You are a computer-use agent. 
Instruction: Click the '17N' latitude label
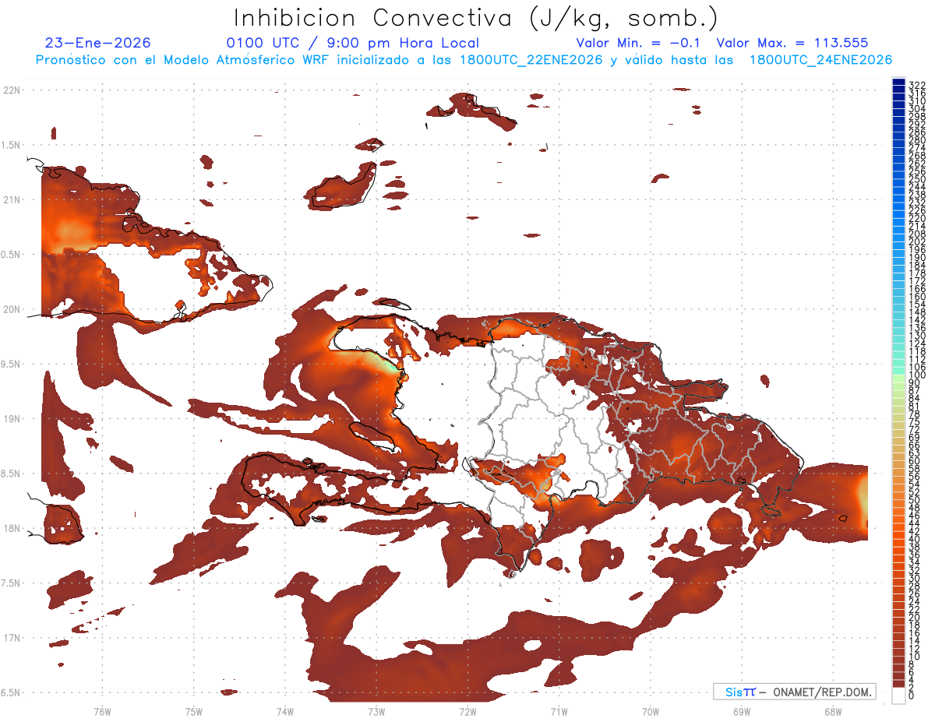point(12,638)
